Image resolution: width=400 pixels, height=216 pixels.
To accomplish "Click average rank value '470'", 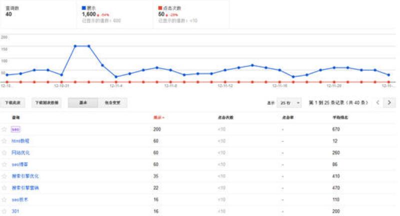I will tap(336, 187).
